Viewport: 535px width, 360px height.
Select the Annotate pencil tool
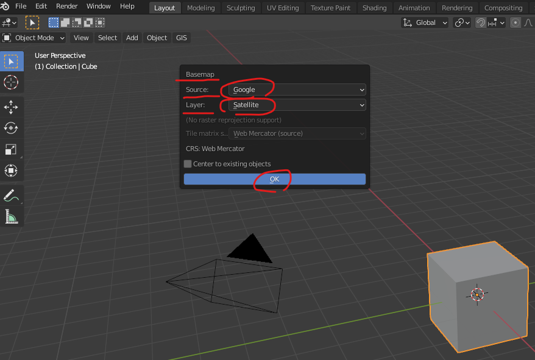pyautogui.click(x=11, y=196)
